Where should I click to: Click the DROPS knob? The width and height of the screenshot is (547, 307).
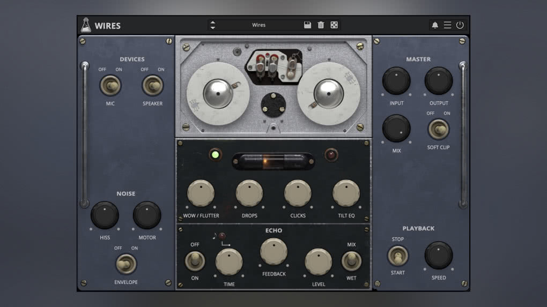pyautogui.click(x=249, y=193)
